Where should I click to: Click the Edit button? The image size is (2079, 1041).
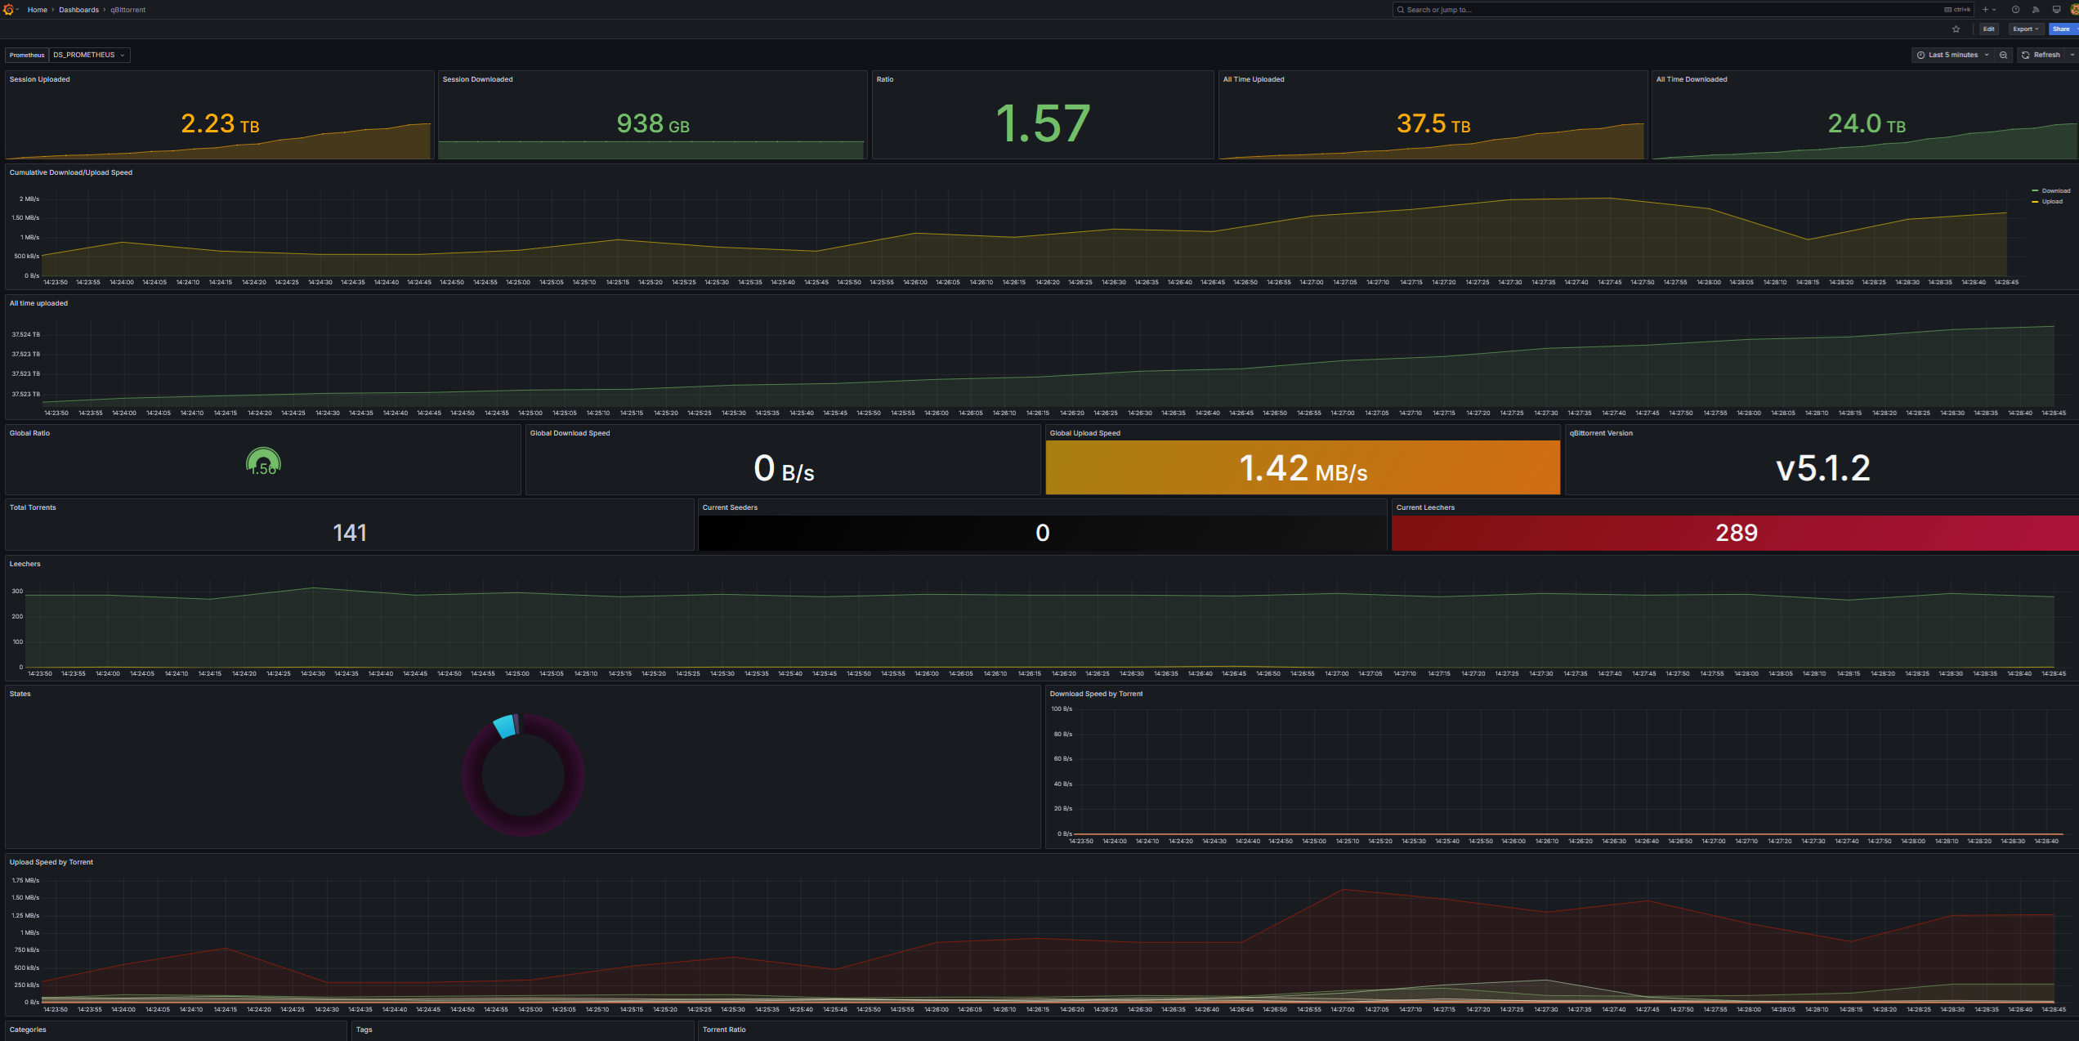[1989, 29]
